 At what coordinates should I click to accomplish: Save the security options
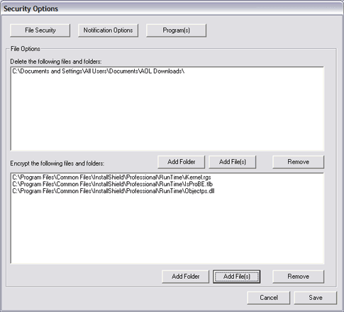click(315, 298)
